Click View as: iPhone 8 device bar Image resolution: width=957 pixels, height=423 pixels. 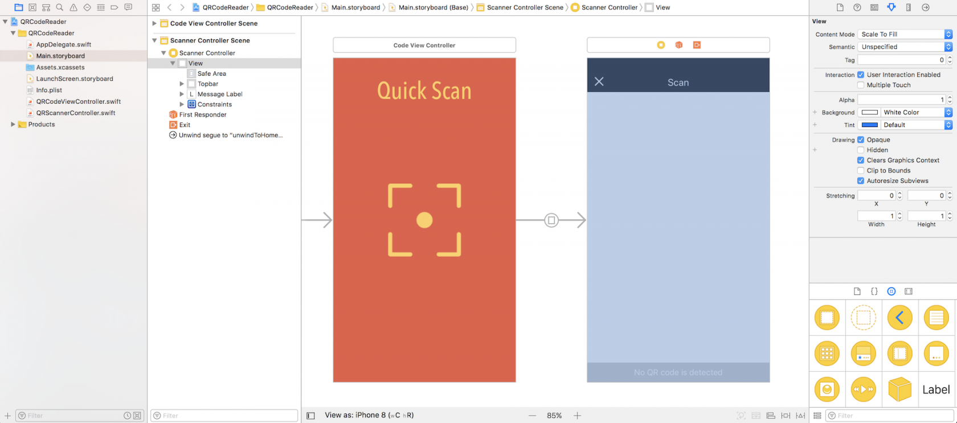click(x=369, y=415)
